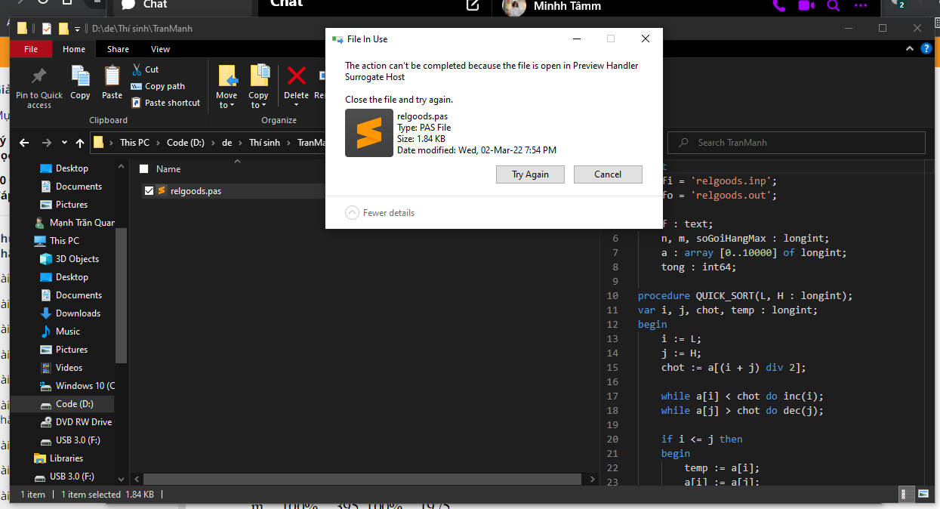Start a voice call in Chat
Viewport: 940px width, 509px height.
click(778, 6)
